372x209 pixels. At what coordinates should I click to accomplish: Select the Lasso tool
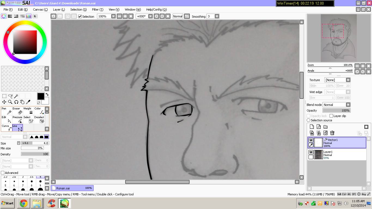10,96
